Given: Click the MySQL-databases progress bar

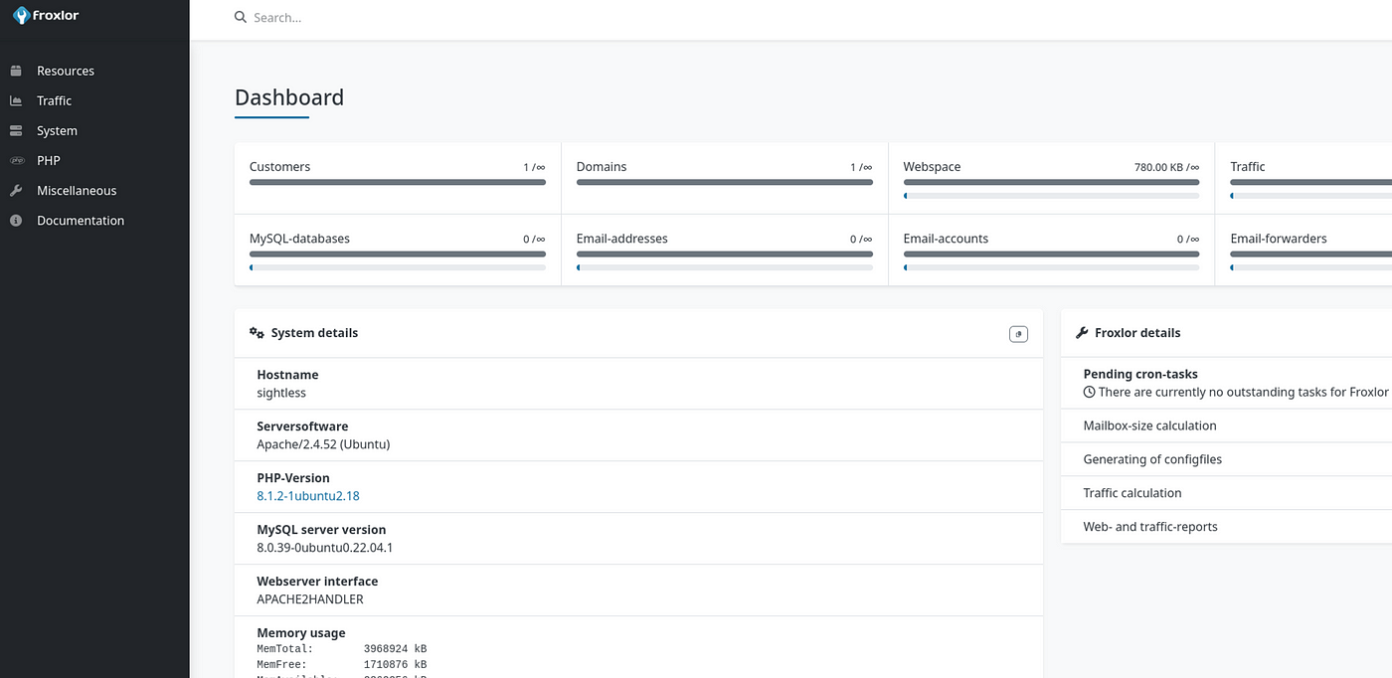Looking at the screenshot, I should tap(398, 254).
